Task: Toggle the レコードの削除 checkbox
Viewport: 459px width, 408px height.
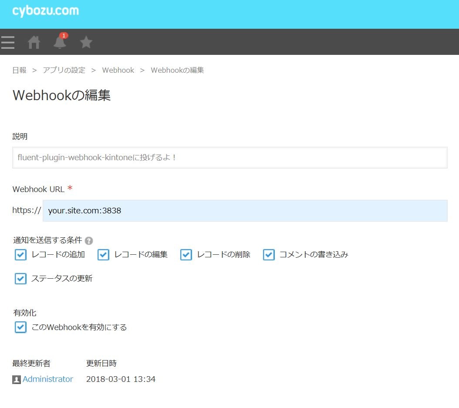Action: 186,255
